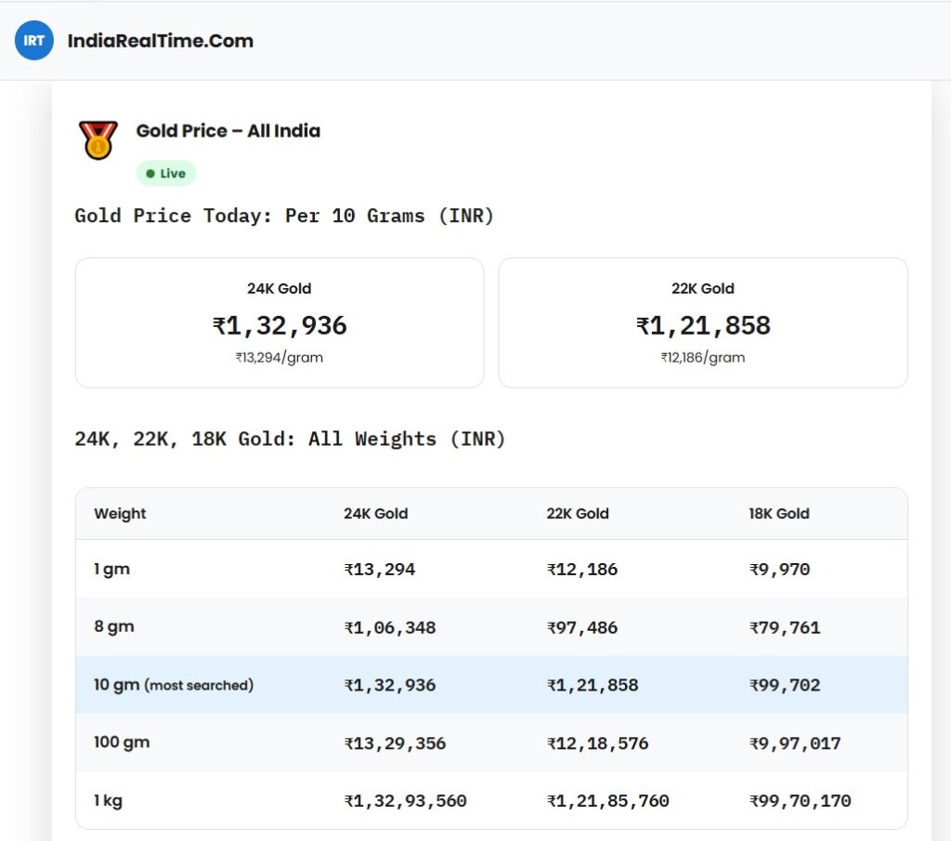The image size is (951, 841).
Task: Select the Gold Price – All India heading
Action: coord(228,130)
